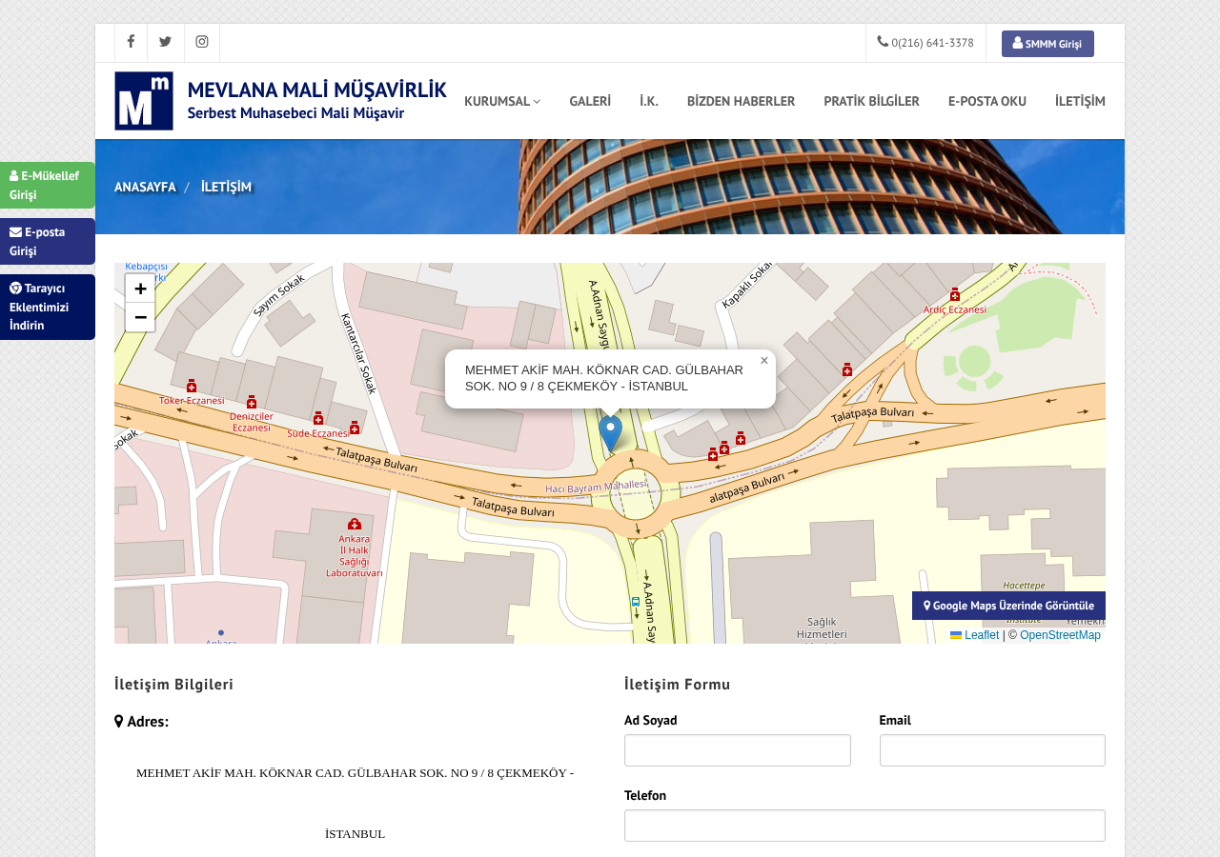The width and height of the screenshot is (1220, 857).
Task: Click Süde Eczanesi pharmacy icon on map
Action: (x=318, y=418)
